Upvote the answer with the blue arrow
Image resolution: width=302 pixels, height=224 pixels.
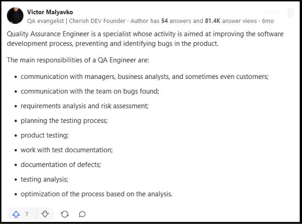16,214
